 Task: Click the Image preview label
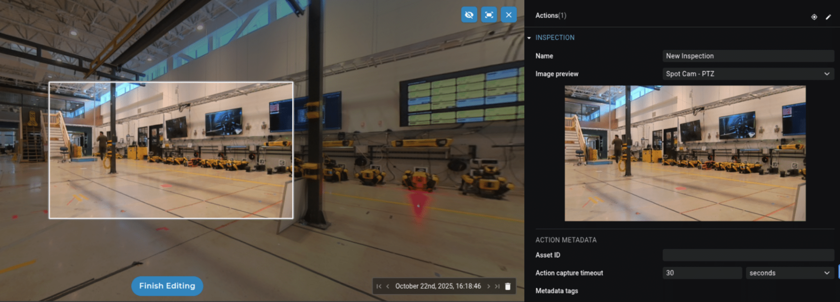coord(557,74)
